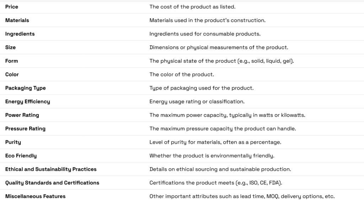Select the Energy Efficiency label
This screenshot has width=364, height=202.
[28, 102]
